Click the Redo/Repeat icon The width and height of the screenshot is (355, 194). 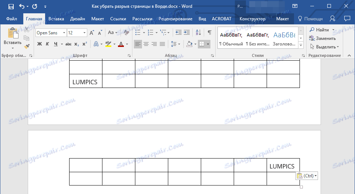click(35, 6)
